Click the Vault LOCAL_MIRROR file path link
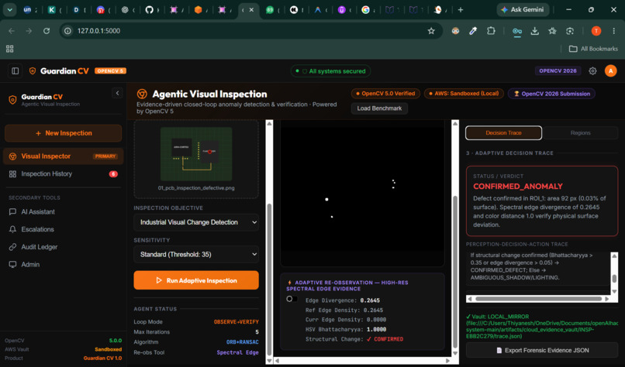 pyautogui.click(x=542, y=327)
